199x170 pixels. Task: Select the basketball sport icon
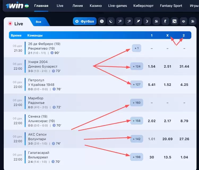tap(102, 21)
